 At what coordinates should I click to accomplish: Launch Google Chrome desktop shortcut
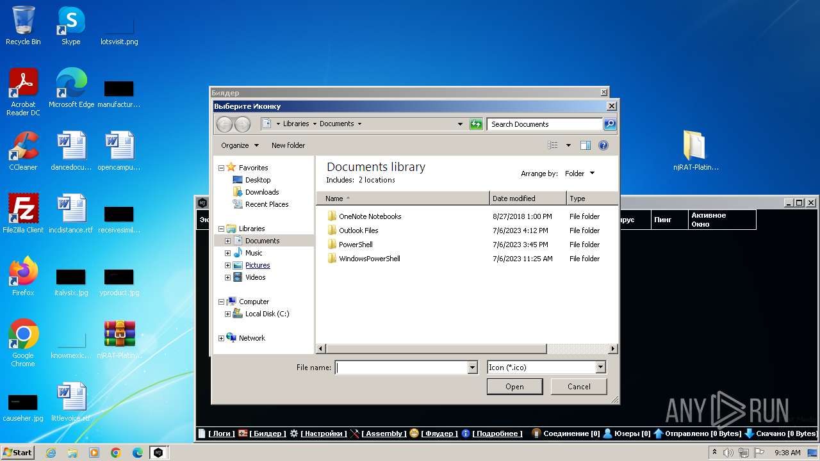[x=23, y=343]
